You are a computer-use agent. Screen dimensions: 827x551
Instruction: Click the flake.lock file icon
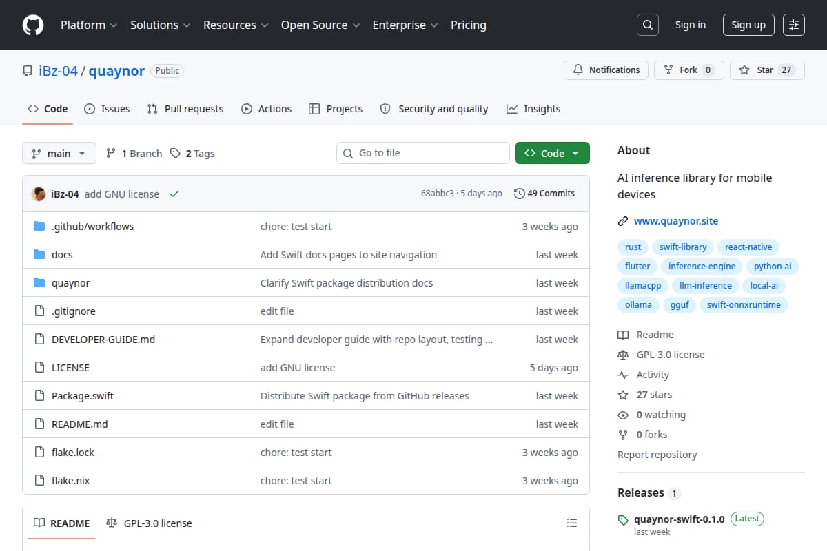coord(39,453)
